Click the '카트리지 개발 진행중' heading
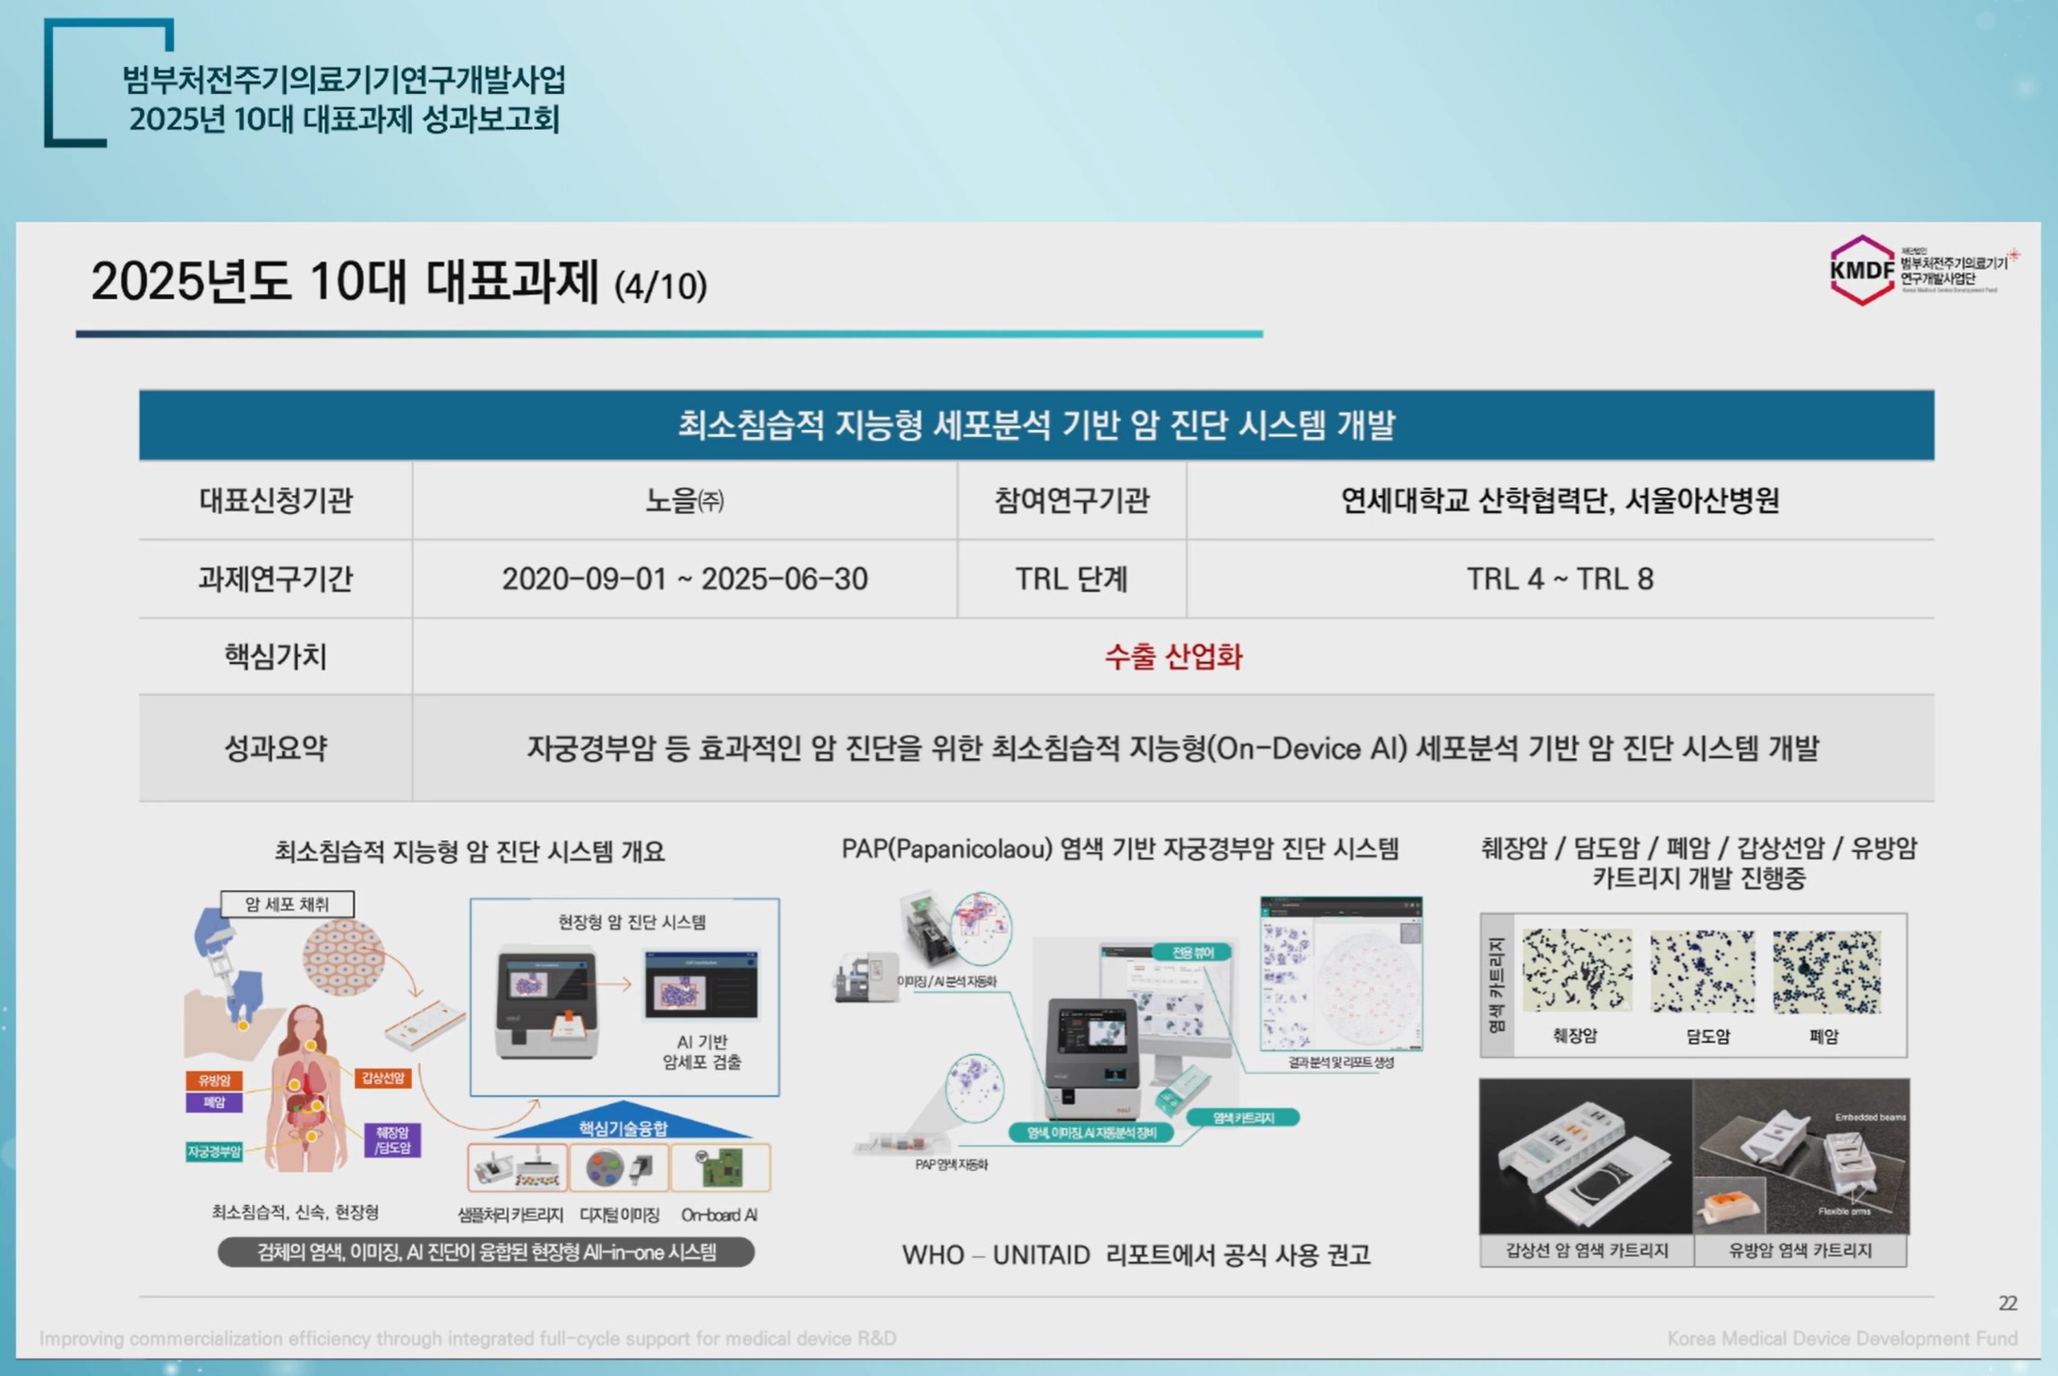Image resolution: width=2058 pixels, height=1376 pixels. [x=1699, y=877]
